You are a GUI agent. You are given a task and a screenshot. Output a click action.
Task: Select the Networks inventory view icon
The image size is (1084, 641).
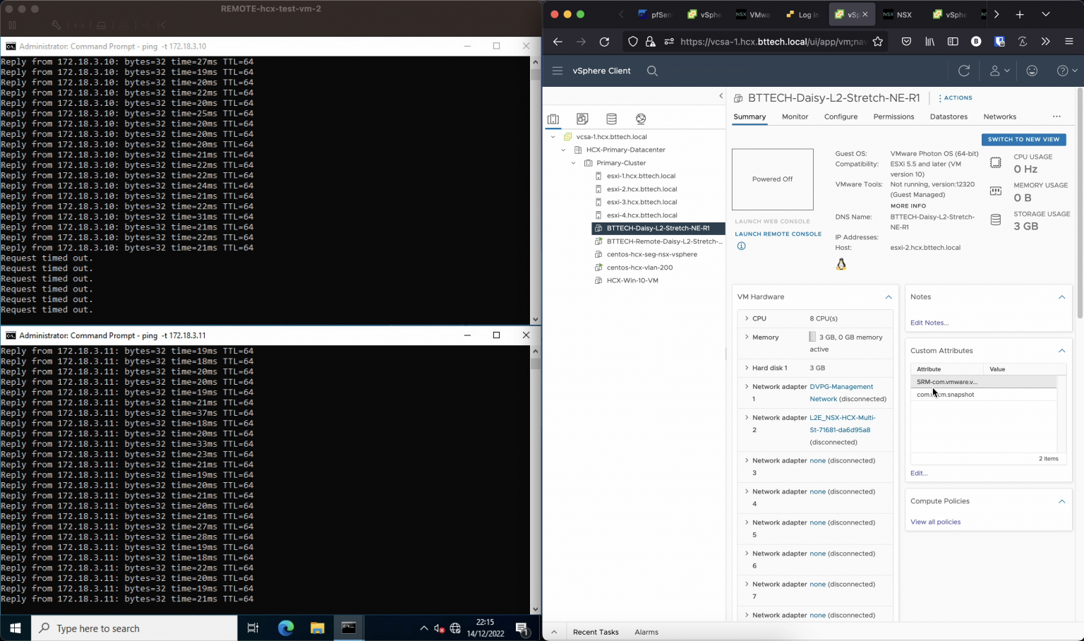point(640,119)
